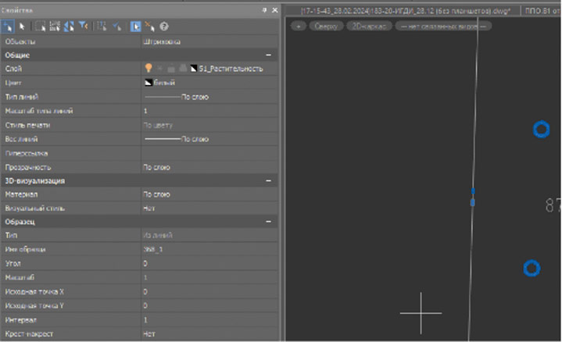Click the Исходная точка X value field
562x342 pixels.
(210, 292)
